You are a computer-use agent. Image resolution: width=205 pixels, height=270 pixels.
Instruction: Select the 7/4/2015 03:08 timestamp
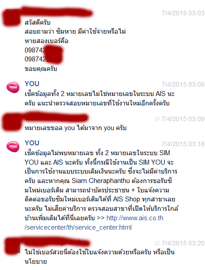tap(183, 84)
